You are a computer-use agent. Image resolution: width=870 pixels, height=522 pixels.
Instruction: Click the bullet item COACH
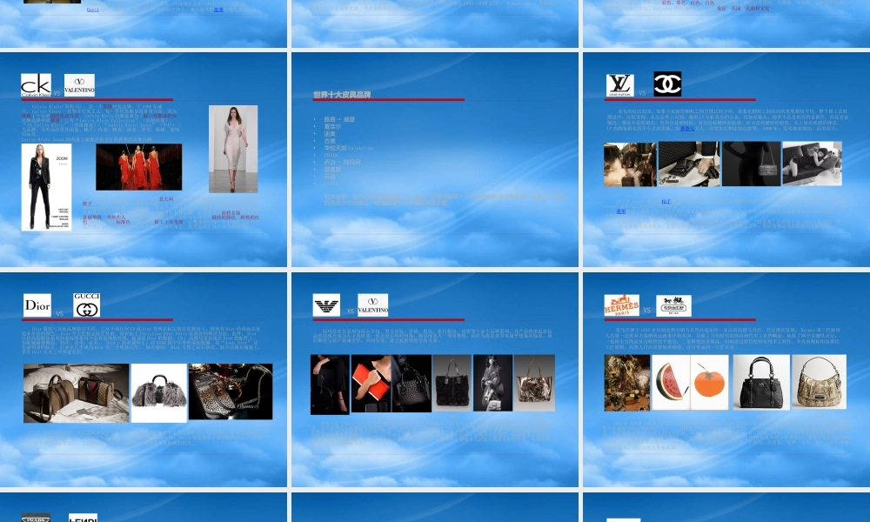pyautogui.click(x=331, y=184)
